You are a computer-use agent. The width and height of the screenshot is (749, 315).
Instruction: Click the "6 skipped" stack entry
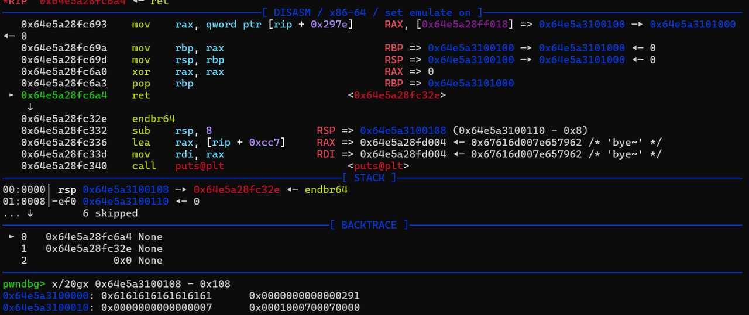coord(110,213)
